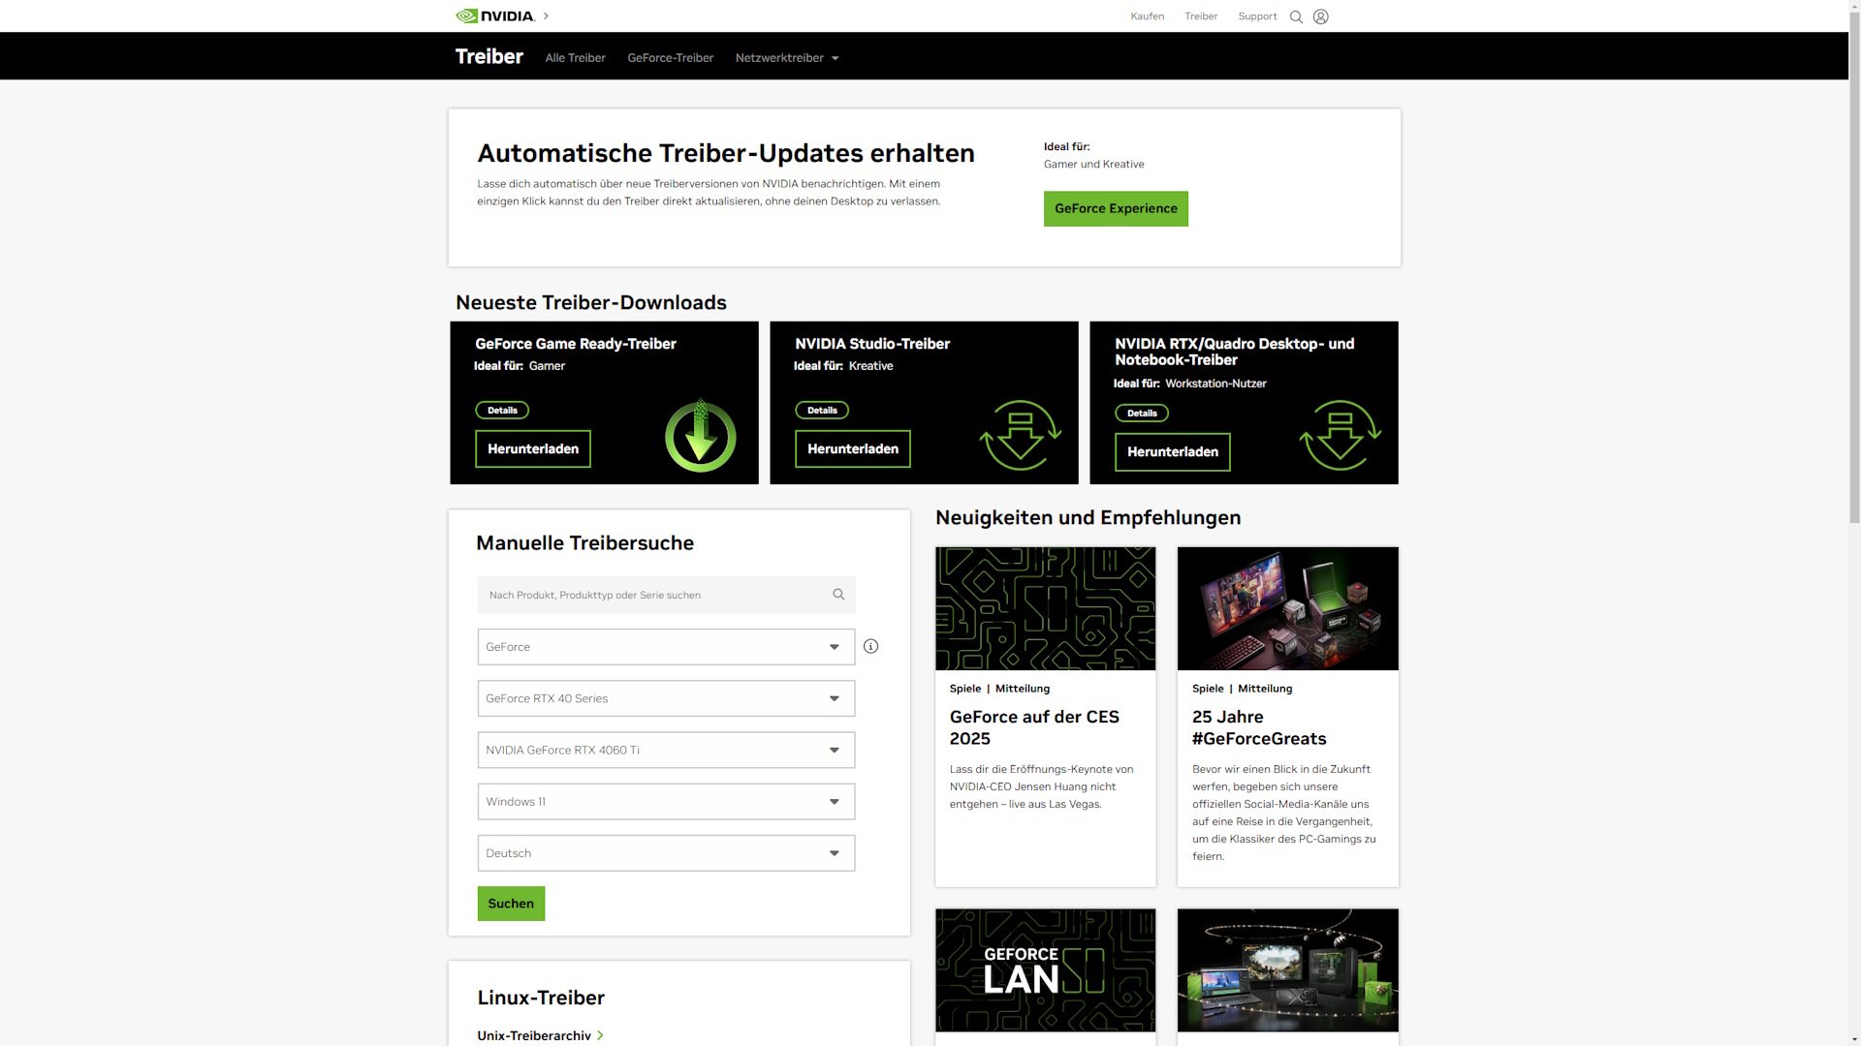Open the Unix-Treiberarchiv link
This screenshot has width=1861, height=1046.
534,1035
